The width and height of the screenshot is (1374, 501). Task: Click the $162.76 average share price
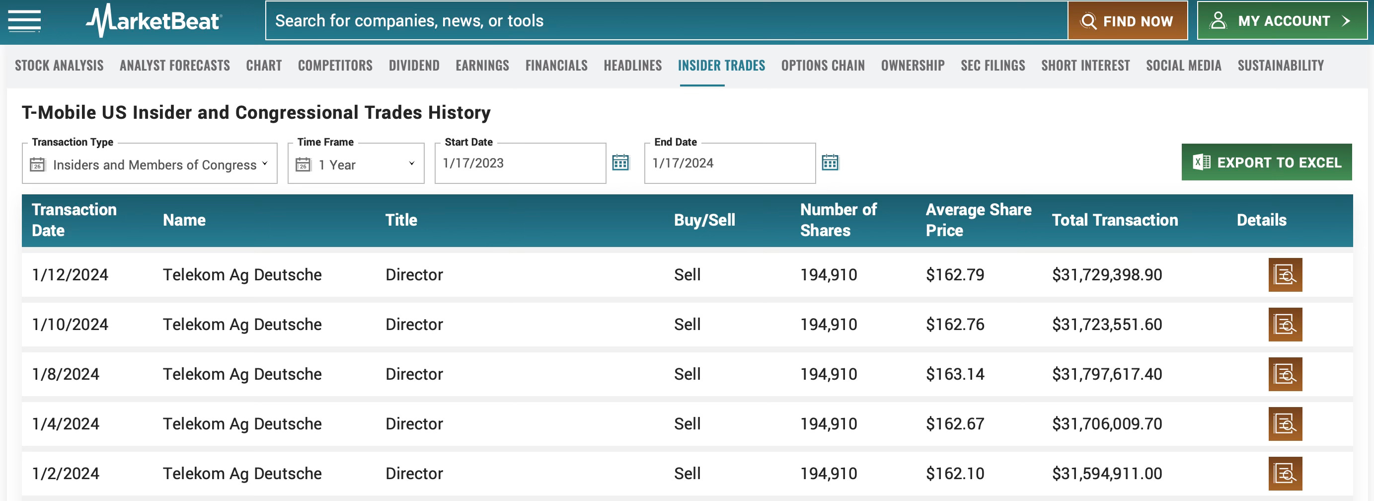pyautogui.click(x=955, y=325)
